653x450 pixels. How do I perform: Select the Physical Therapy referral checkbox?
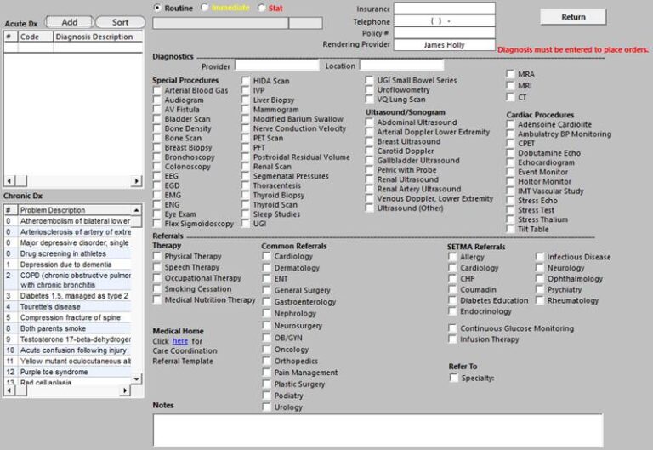[157, 256]
